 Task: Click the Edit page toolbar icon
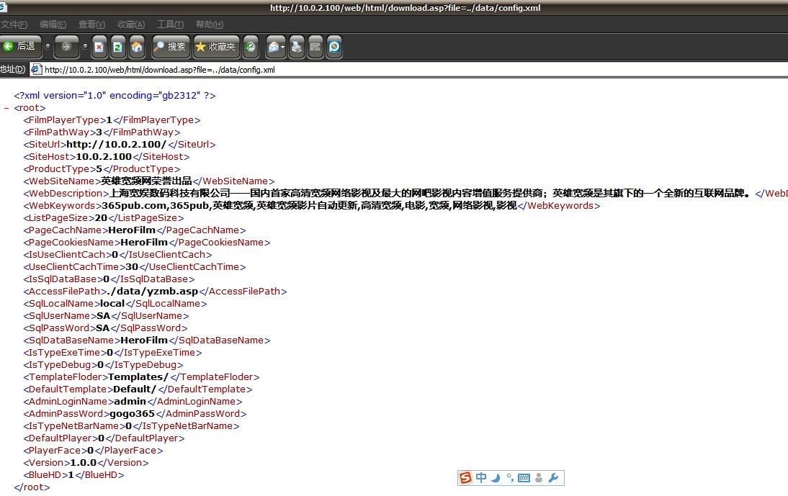coord(315,47)
